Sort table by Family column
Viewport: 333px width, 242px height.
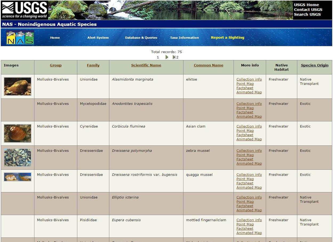(93, 65)
